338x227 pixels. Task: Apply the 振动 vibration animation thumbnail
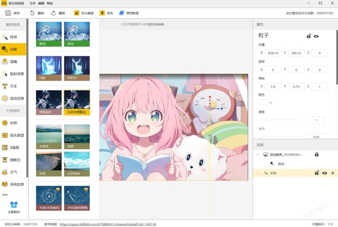(x=48, y=34)
